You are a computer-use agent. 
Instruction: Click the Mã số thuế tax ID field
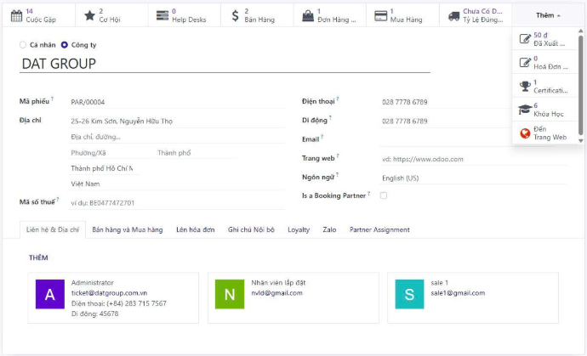coord(177,203)
